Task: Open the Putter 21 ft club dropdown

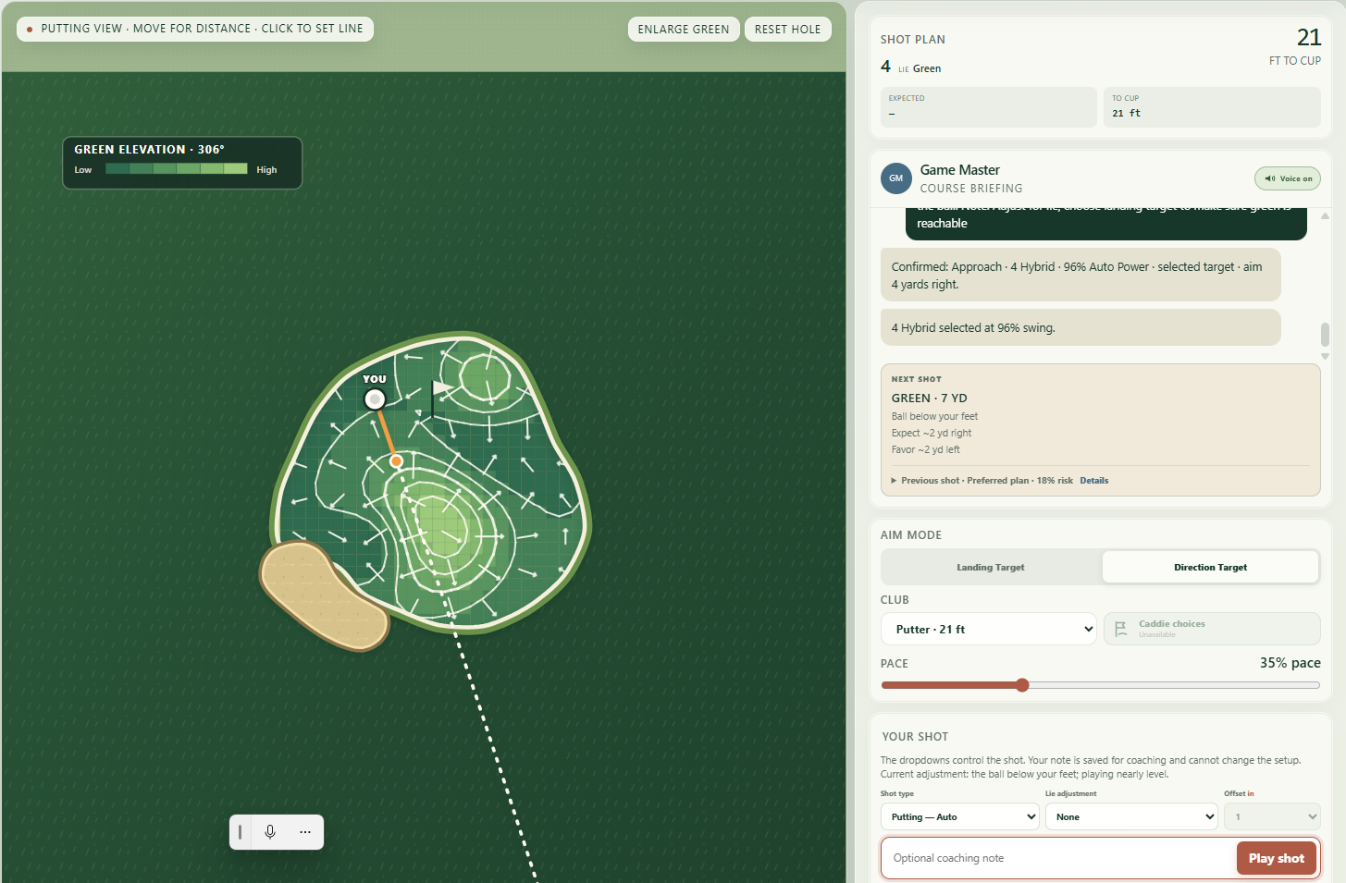Action: [x=988, y=629]
